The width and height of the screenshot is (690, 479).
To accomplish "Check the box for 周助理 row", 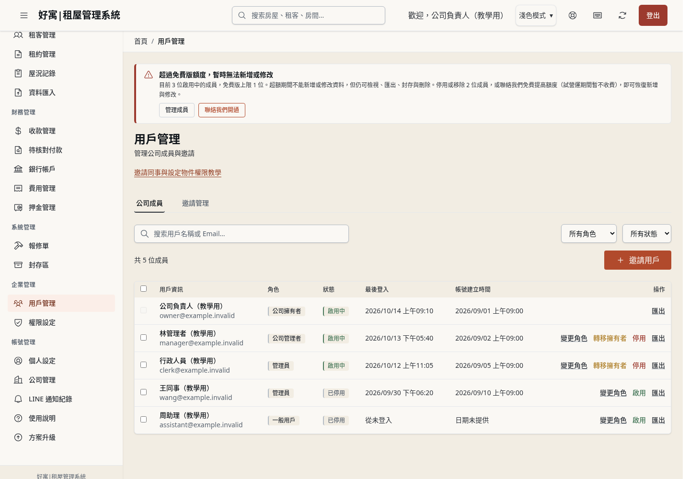I will [x=143, y=419].
